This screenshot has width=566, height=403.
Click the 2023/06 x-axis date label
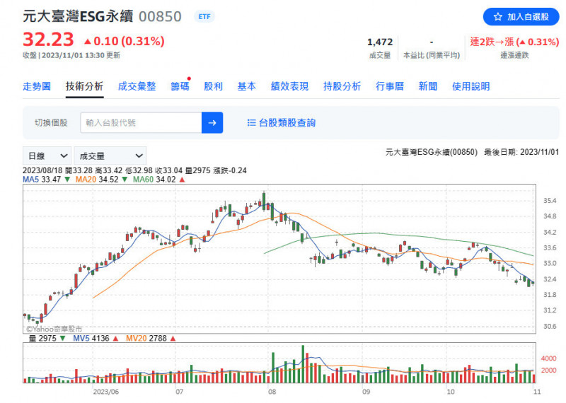[105, 392]
